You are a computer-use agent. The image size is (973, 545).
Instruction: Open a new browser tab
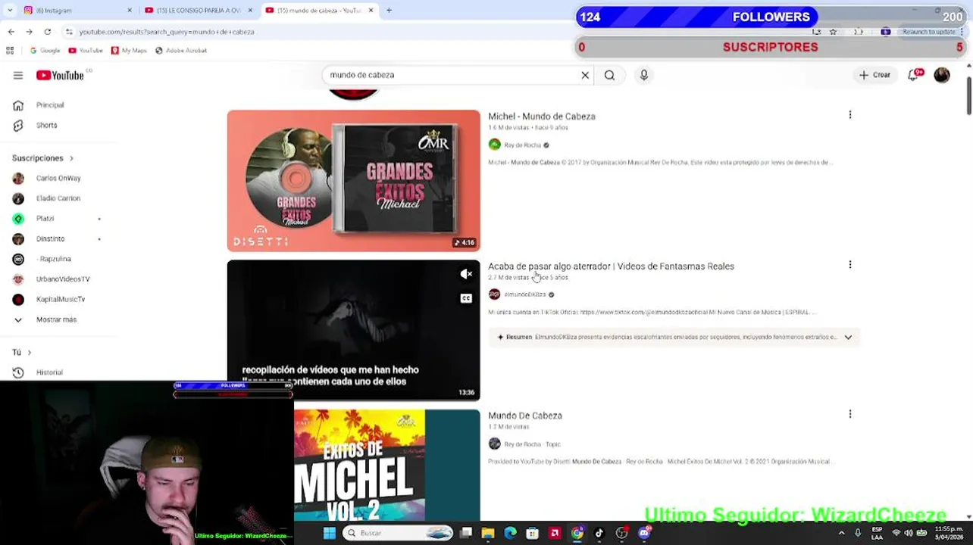[389, 11]
